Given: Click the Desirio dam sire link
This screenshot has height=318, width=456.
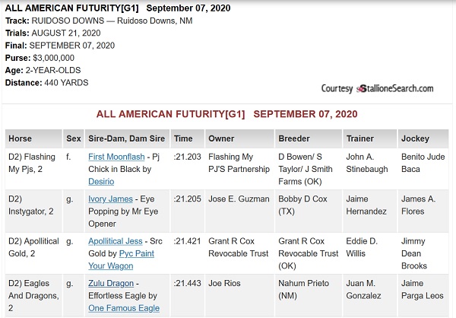Looking at the screenshot, I should tap(101, 181).
